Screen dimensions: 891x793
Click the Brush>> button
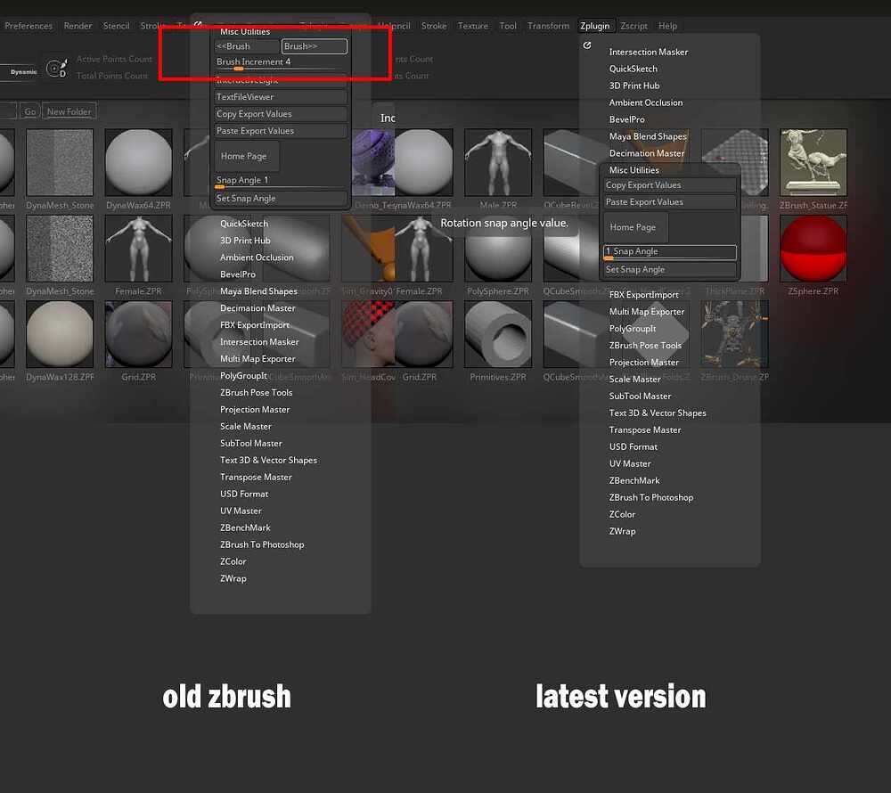pos(315,46)
